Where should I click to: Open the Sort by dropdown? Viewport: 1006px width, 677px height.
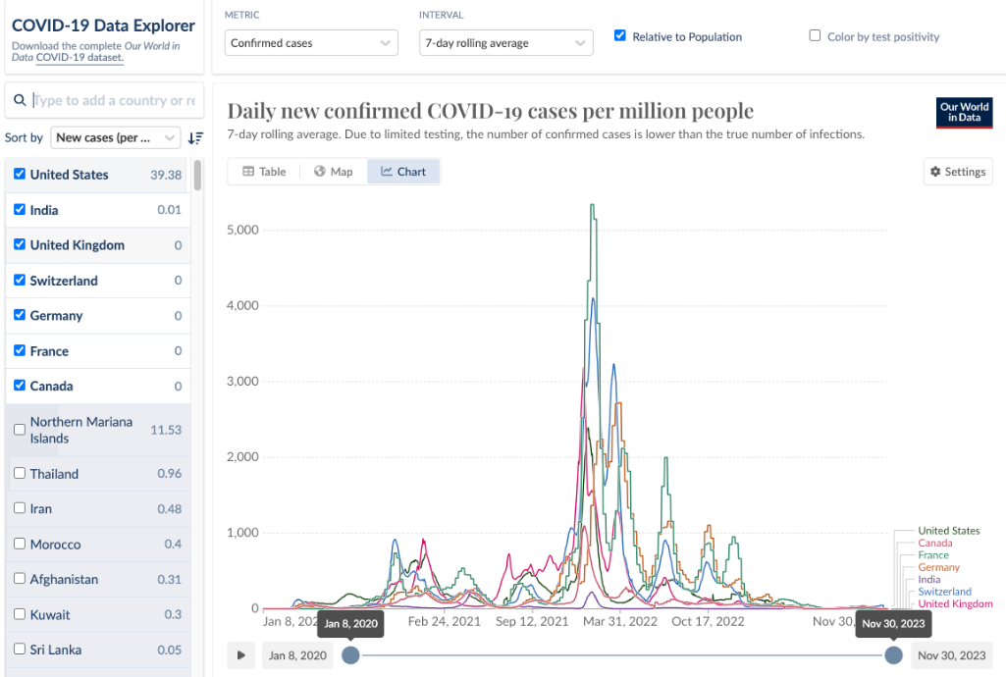116,137
